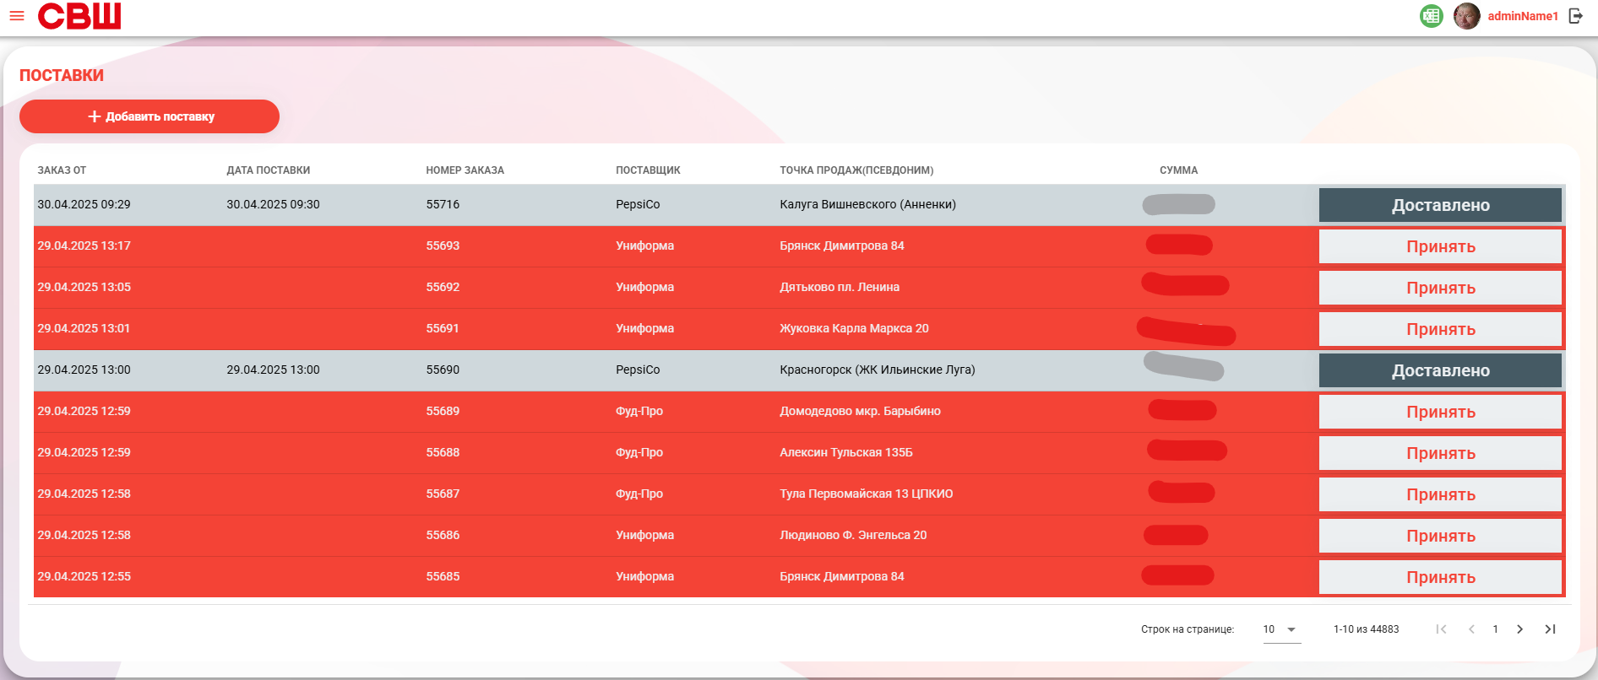Select order number 55685 cell
The width and height of the screenshot is (1598, 680).
pos(443,576)
